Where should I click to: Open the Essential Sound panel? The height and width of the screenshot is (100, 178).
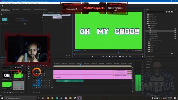(x=150, y=59)
